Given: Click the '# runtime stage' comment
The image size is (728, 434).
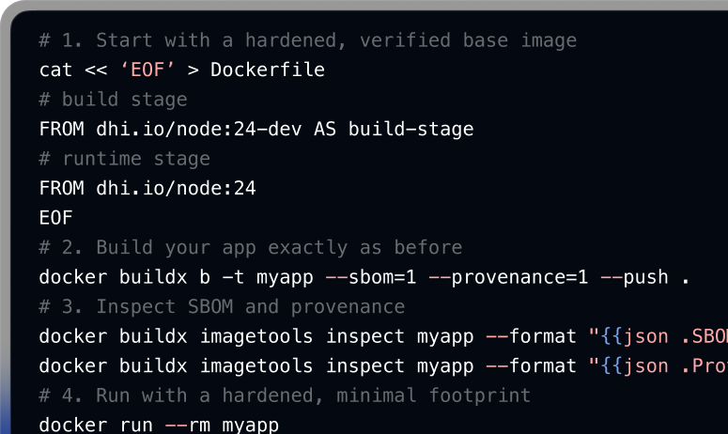Looking at the screenshot, I should [x=124, y=159].
